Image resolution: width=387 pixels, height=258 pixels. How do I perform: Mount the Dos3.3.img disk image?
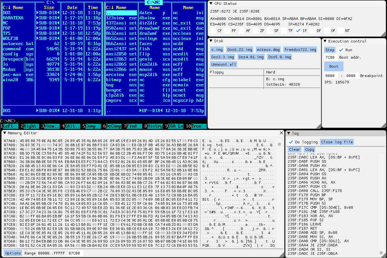point(223,57)
